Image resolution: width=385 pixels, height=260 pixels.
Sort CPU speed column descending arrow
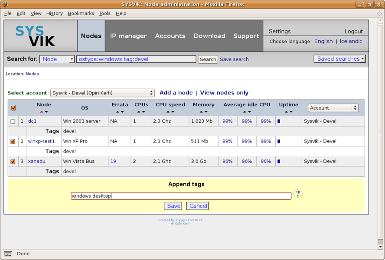click(173, 112)
